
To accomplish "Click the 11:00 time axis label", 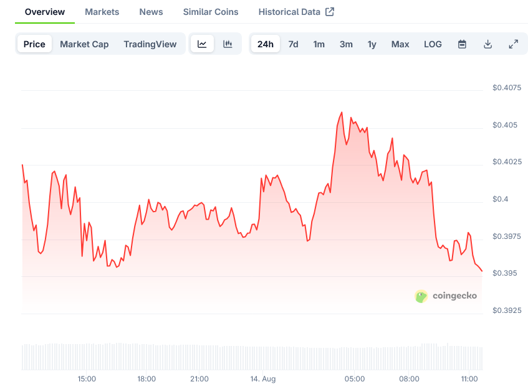I will click(x=469, y=379).
